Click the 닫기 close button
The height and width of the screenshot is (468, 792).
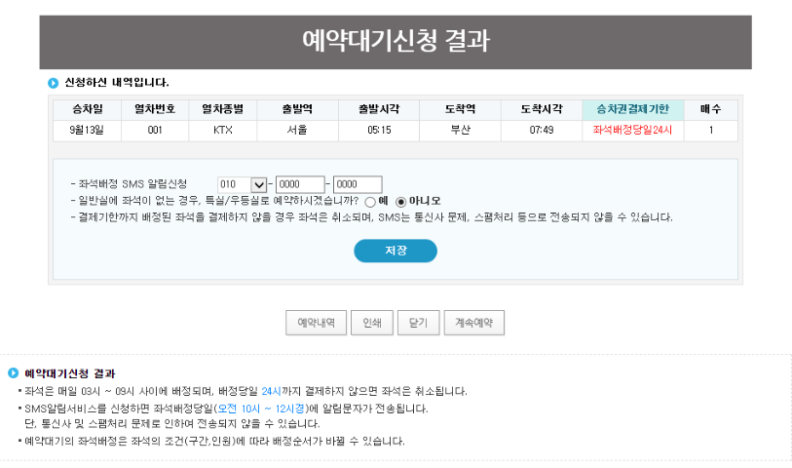418,323
